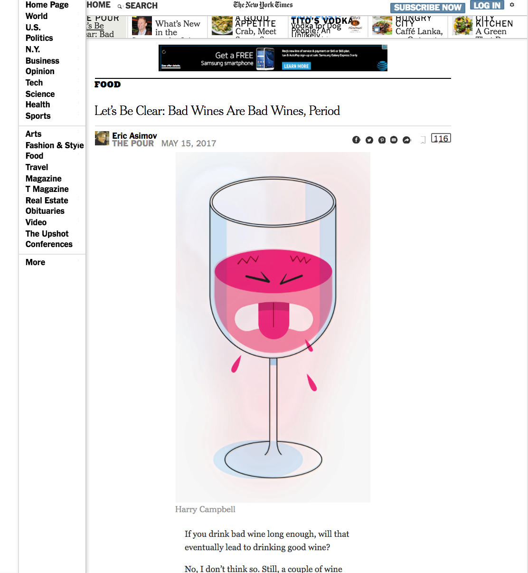Open settings gear next to Log In
Image resolution: width=528 pixels, height=573 pixels.
512,5
